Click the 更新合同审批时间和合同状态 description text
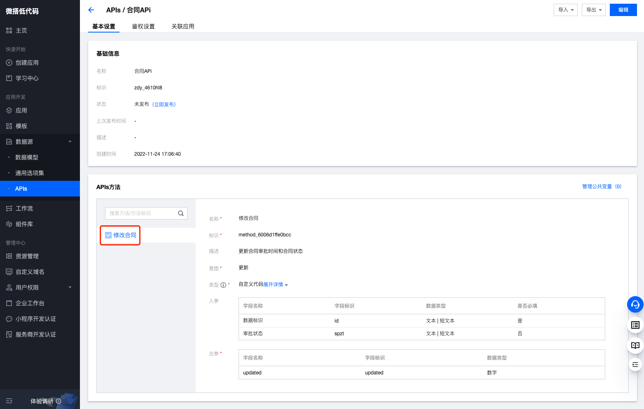 coord(271,251)
